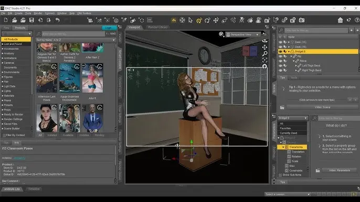Open the Perspective View dropdown
This screenshot has height=202, width=360.
[243, 35]
